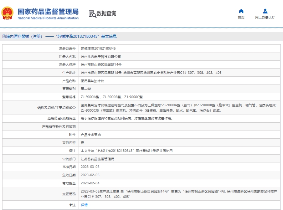Viewport: 283px width, 210px height.
Task: Select the 第二类 category value
Action: [x=86, y=89]
